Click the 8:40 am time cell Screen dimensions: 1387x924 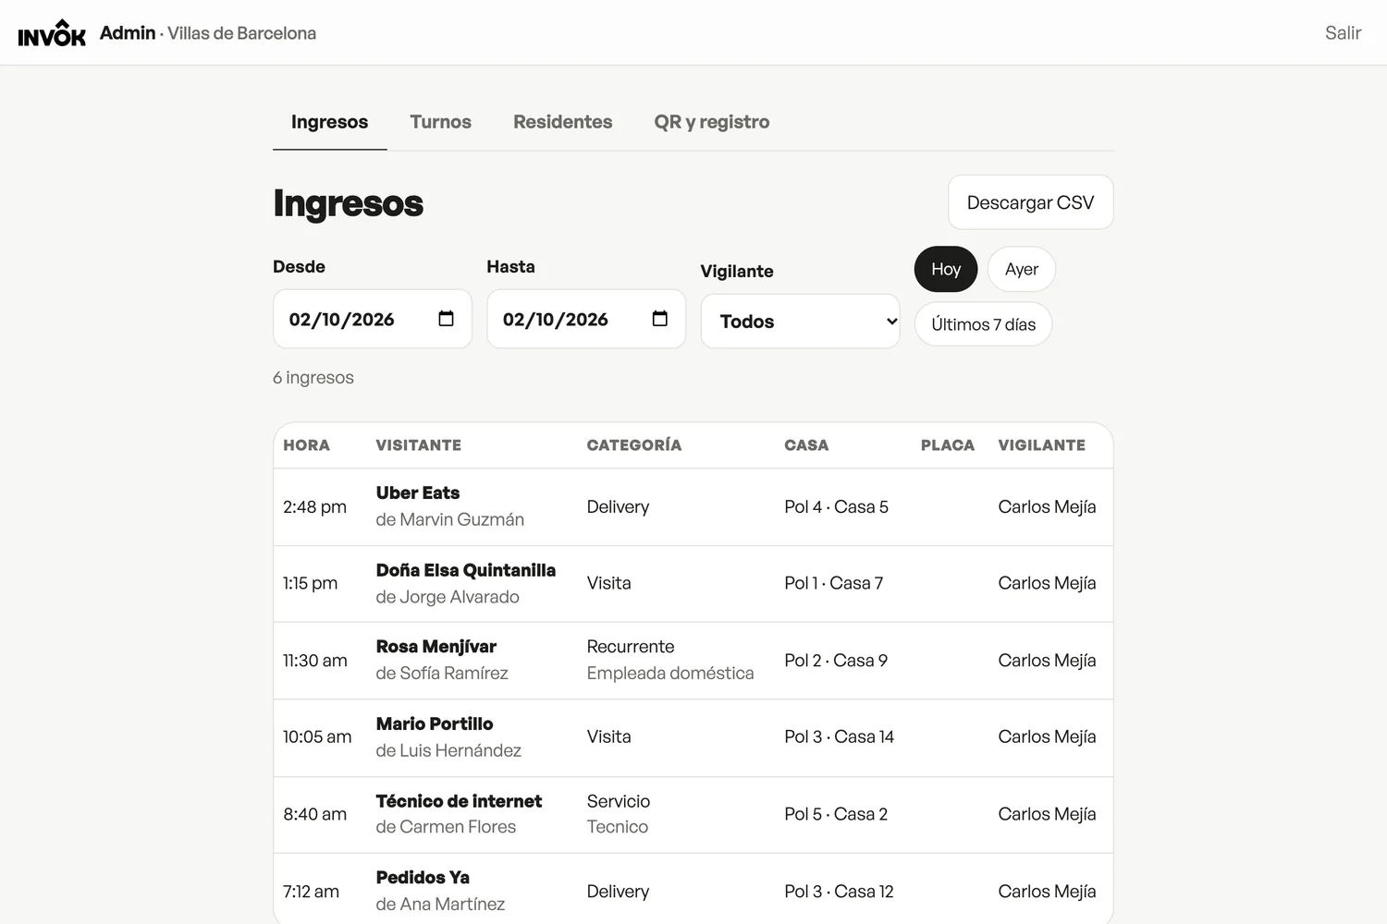[314, 814]
